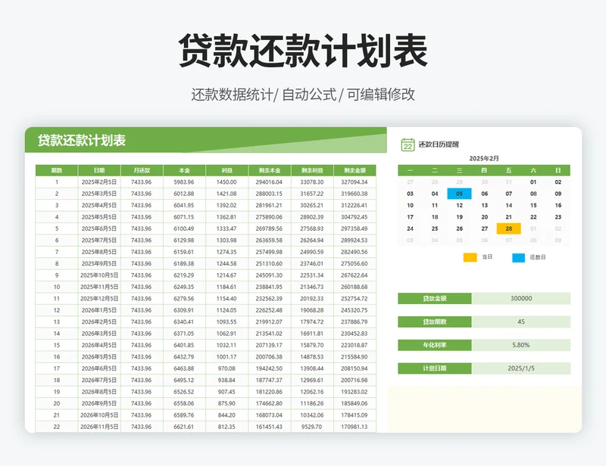The image size is (606, 466).
Task: Edit the 计息日期 value 2025/1/5
Action: point(521,368)
